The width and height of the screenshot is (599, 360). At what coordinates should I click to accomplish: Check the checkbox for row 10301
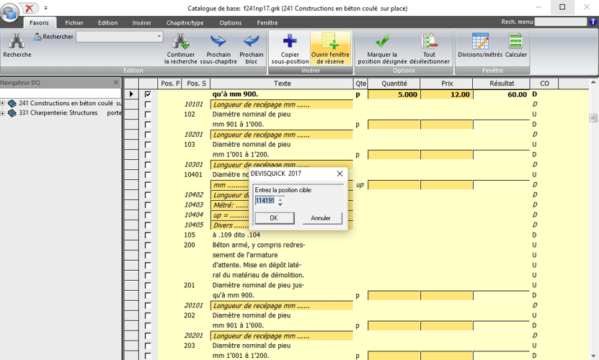pyautogui.click(x=148, y=165)
